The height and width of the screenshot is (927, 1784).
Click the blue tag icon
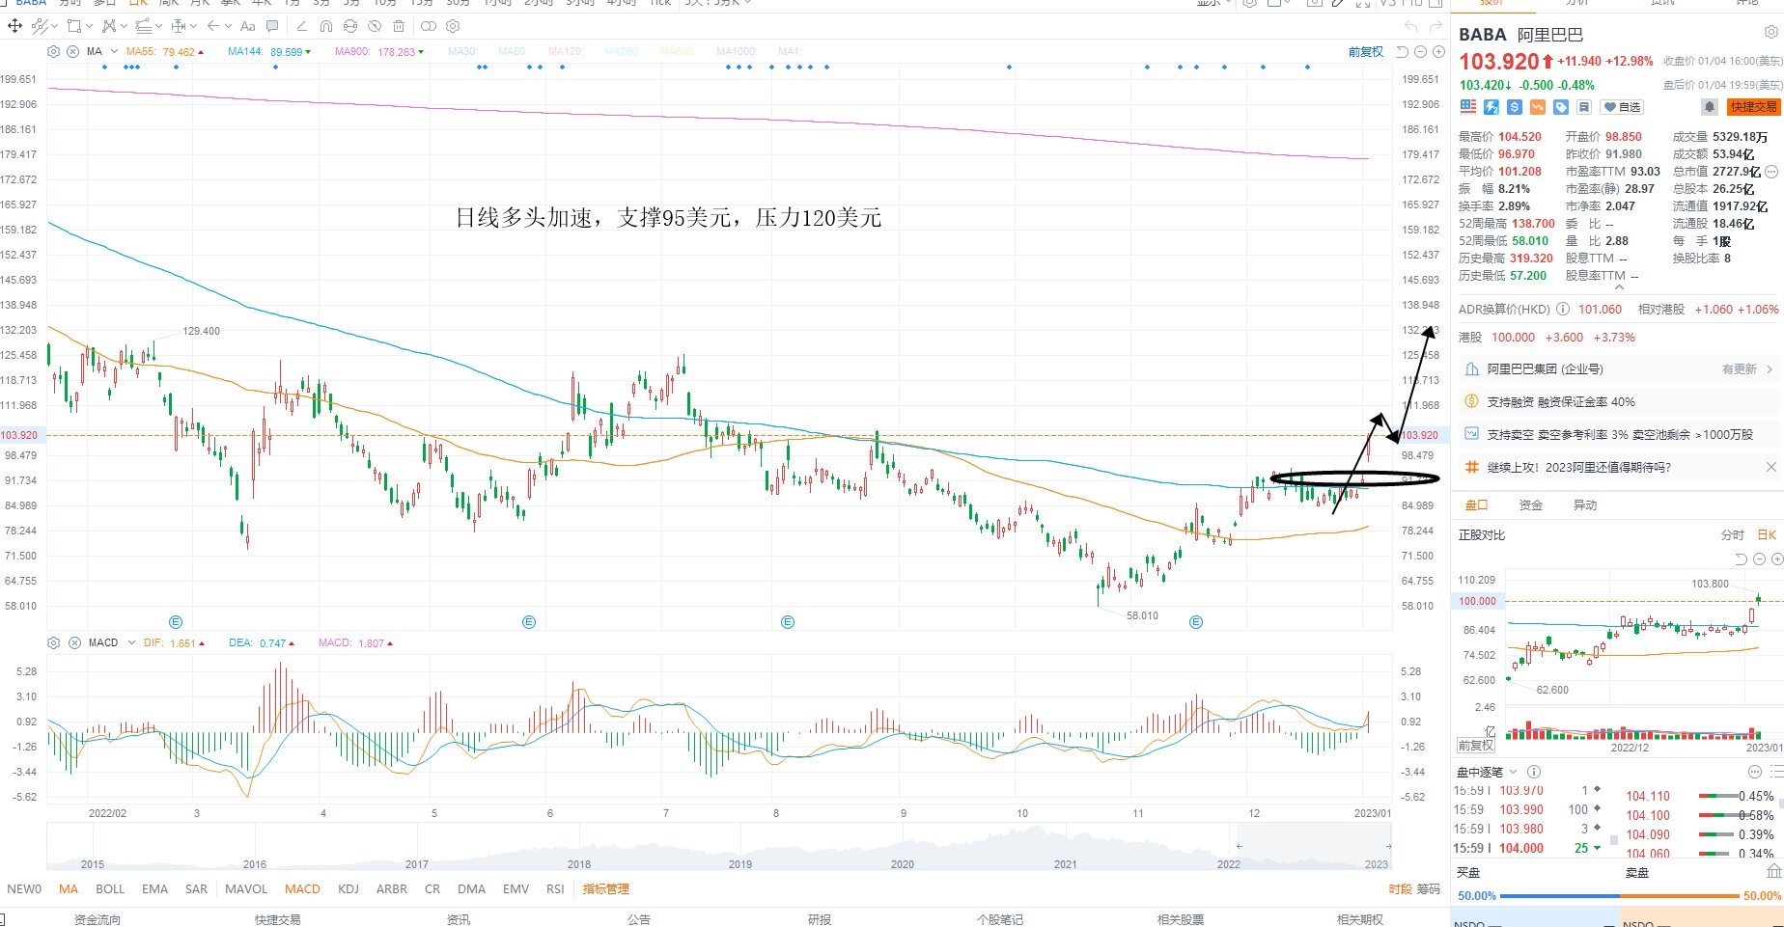(x=1561, y=107)
